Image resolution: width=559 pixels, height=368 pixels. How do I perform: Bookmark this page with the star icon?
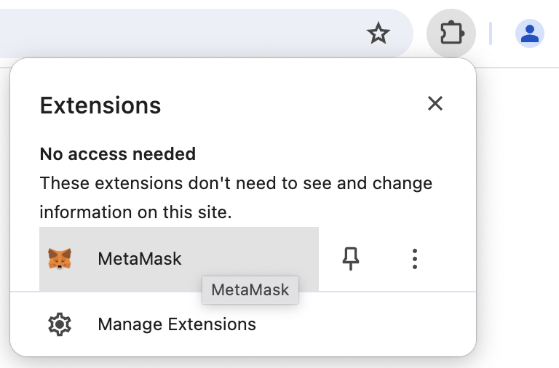click(378, 33)
